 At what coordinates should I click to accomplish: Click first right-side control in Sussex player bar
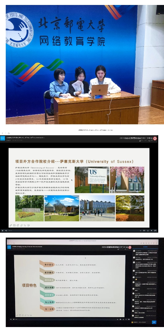click(141, 231)
